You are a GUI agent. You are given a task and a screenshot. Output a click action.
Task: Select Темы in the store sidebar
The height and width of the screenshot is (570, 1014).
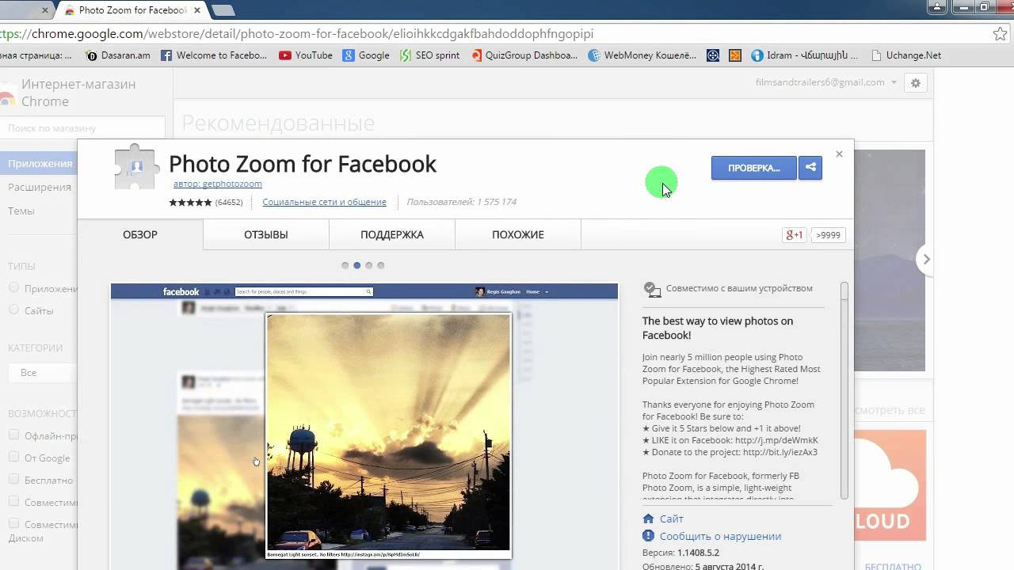pos(21,211)
